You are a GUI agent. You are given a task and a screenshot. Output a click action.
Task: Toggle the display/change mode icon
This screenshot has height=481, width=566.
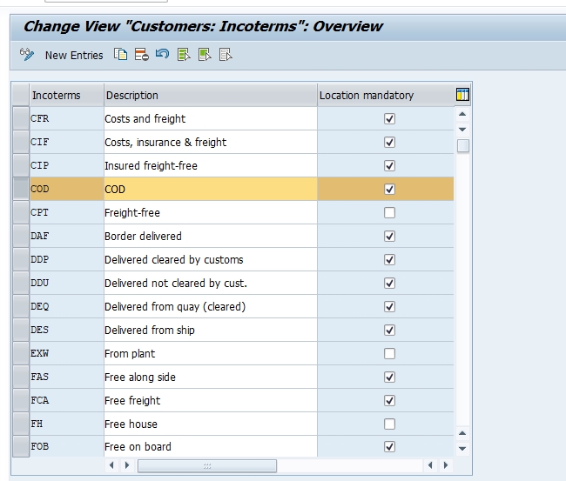[x=27, y=55]
